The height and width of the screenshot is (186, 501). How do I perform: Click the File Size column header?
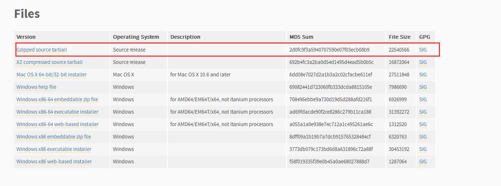click(x=399, y=37)
